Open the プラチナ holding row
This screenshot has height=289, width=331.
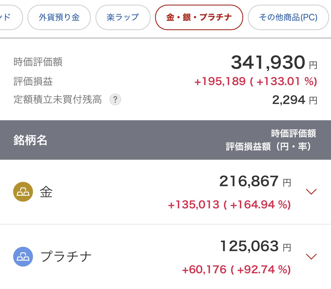tap(166, 257)
